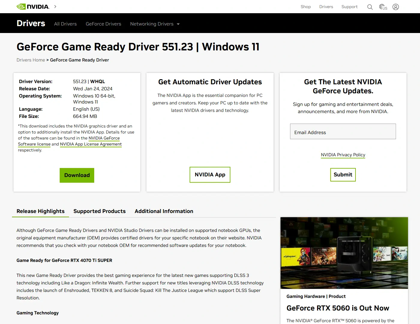The image size is (420, 324).
Task: Click the Wed Jan 24, 2024 release date
Action: [x=93, y=89]
